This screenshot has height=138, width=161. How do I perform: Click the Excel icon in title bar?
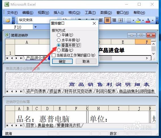pos(7,4)
